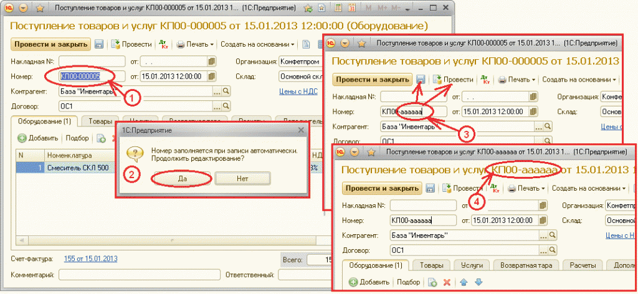This screenshot has width=638, height=294.
Task: Click Провести in upper-right window toolbar
Action: coord(454,79)
